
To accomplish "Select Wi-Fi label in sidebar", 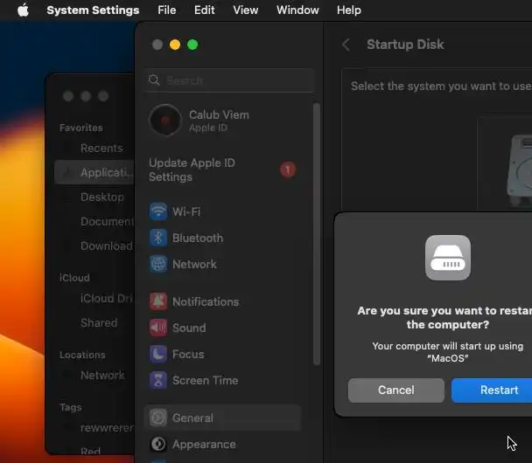I will pos(186,211).
